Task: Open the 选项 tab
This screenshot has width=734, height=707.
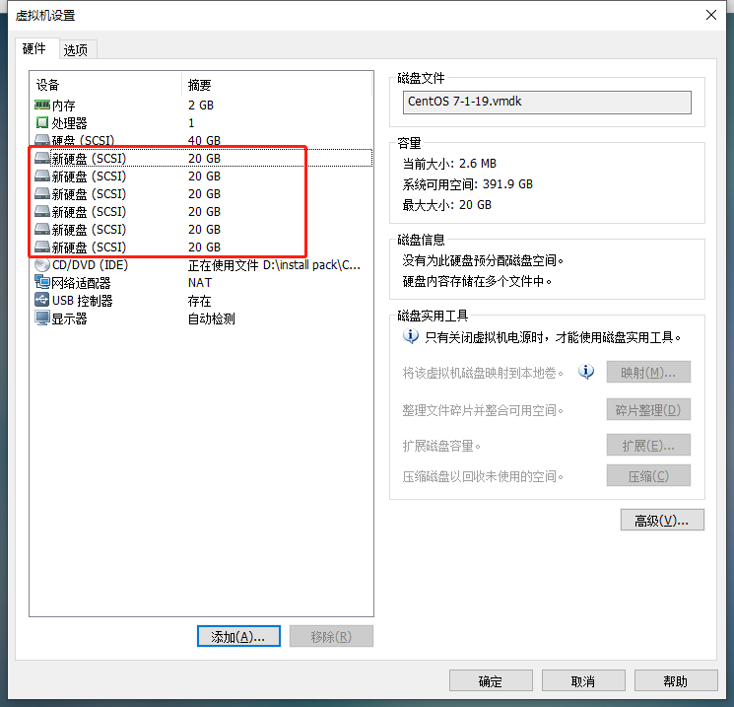Action: tap(76, 50)
